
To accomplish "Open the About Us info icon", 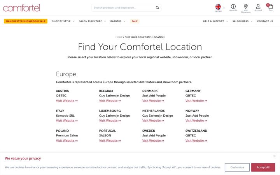I will pos(233,7).
